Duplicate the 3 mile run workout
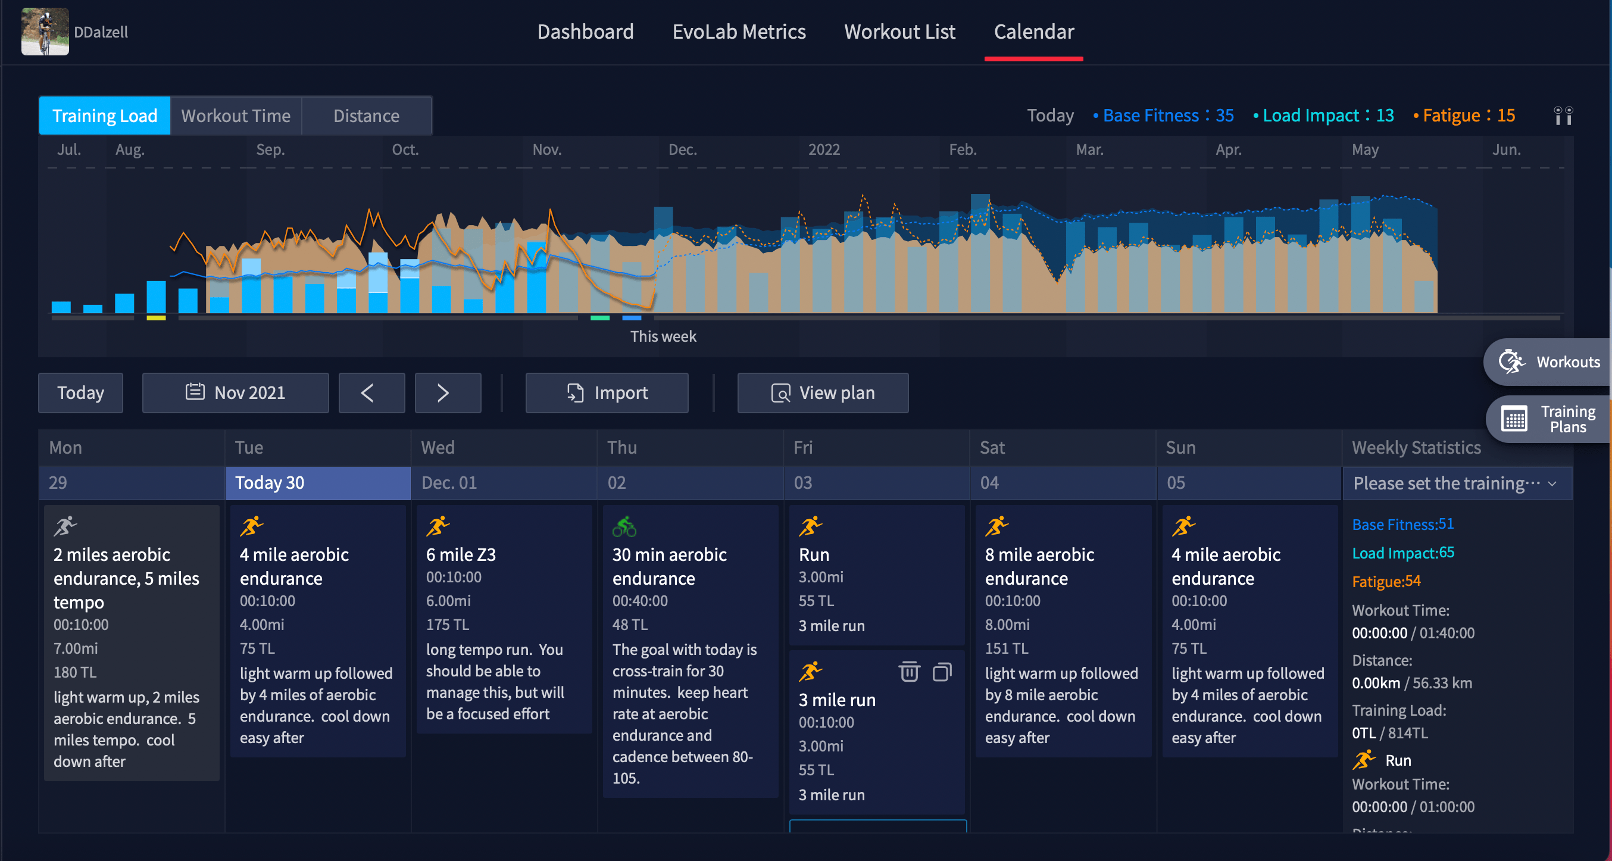Screen dimensions: 1612x861 943,672
